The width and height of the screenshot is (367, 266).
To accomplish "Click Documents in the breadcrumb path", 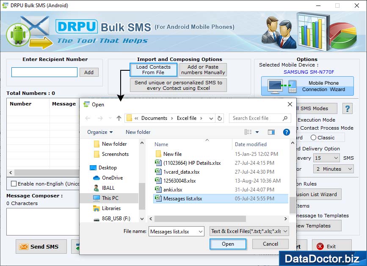I will 154,118.
